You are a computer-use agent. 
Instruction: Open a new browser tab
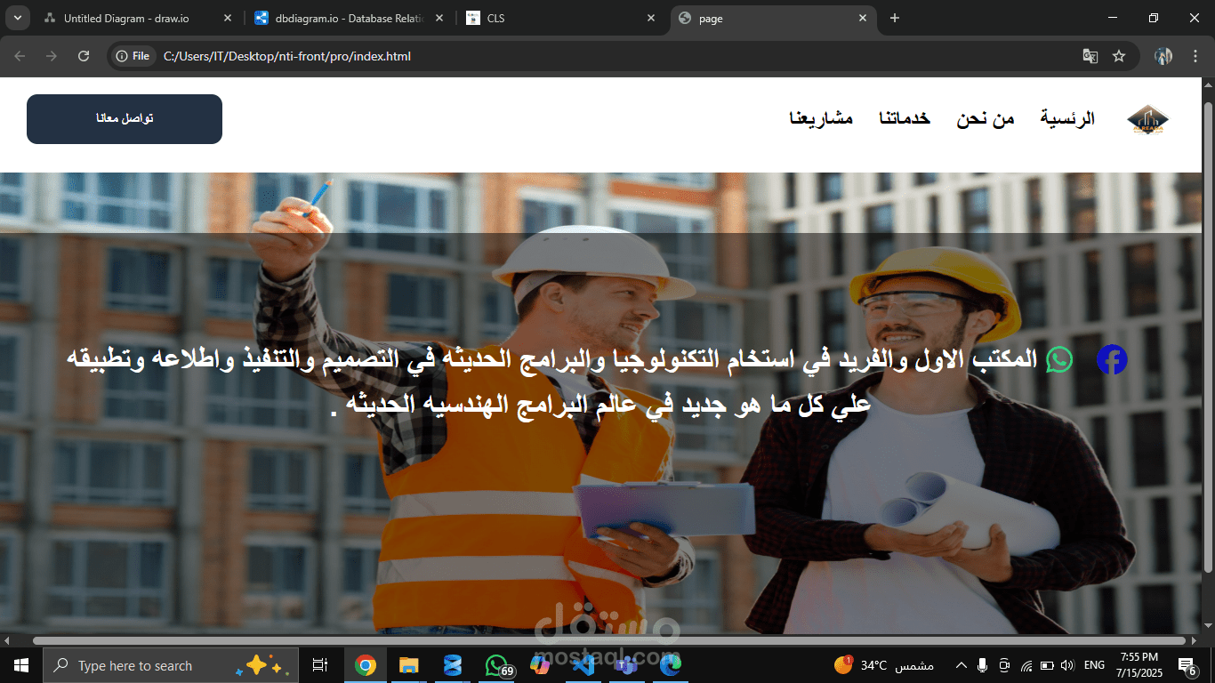[895, 18]
